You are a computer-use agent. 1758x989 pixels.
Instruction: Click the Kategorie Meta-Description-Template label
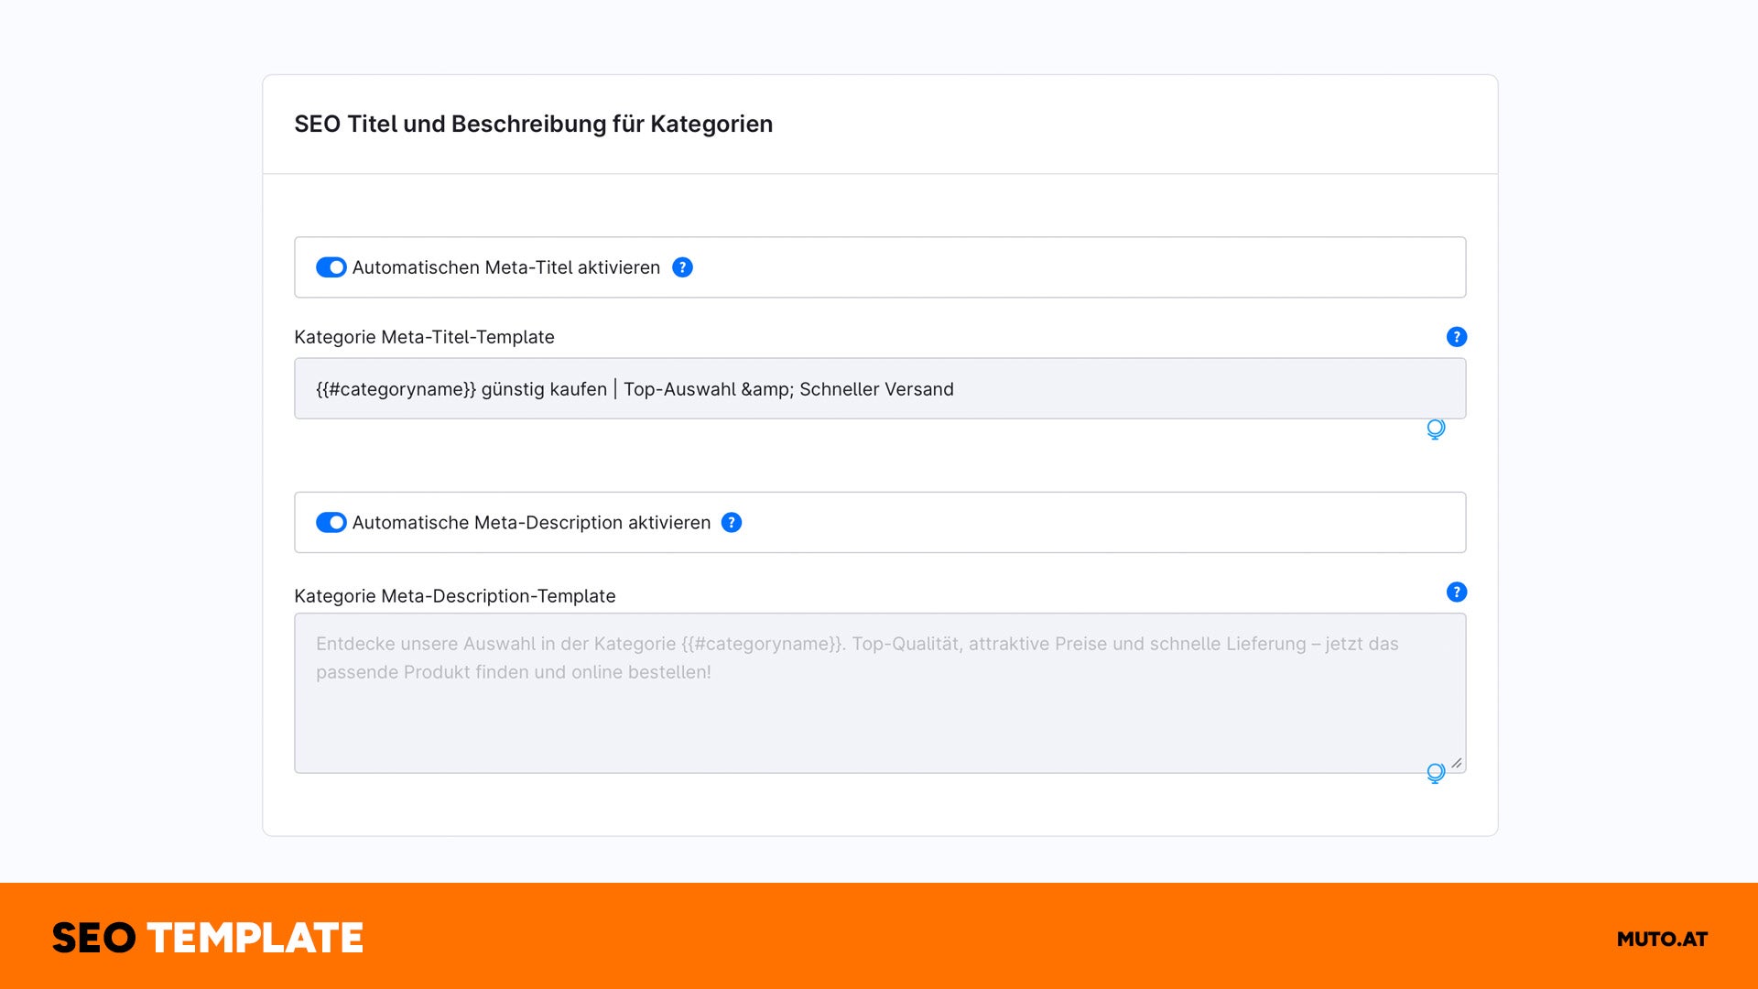[x=454, y=596]
